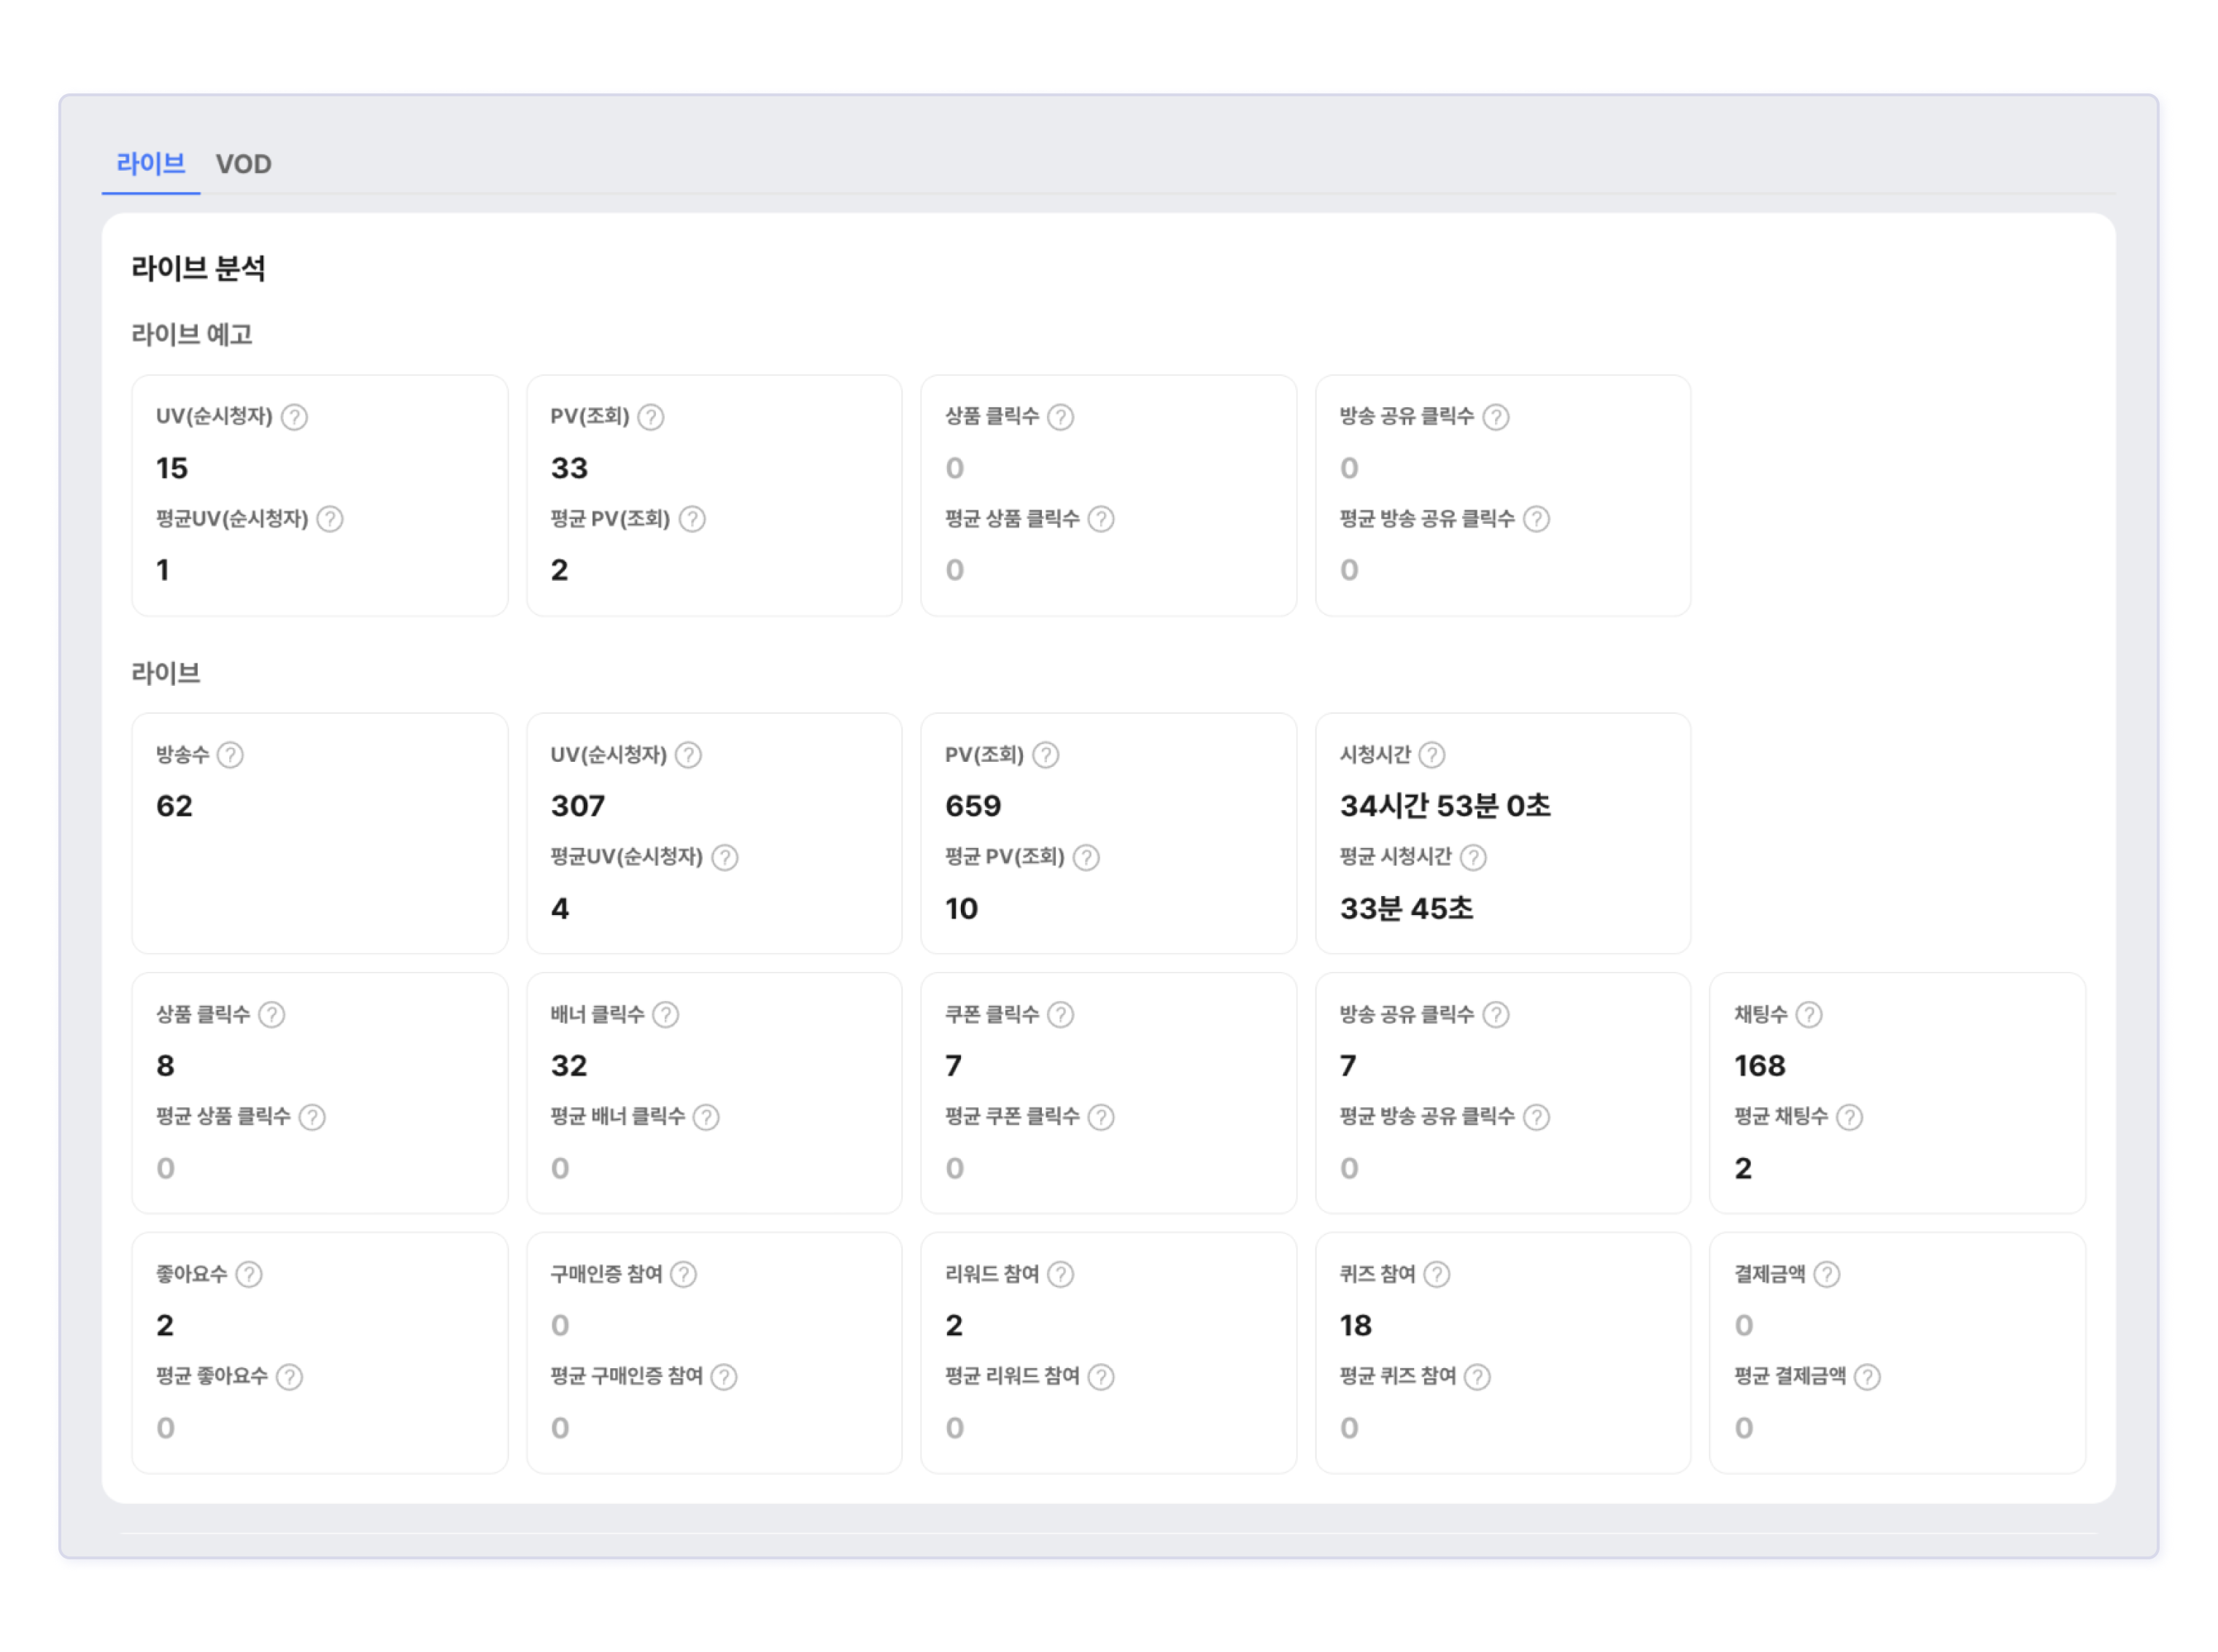Open help tooltip for 평균 시청시간
Image resolution: width=2218 pixels, height=1652 pixels.
click(x=1473, y=857)
